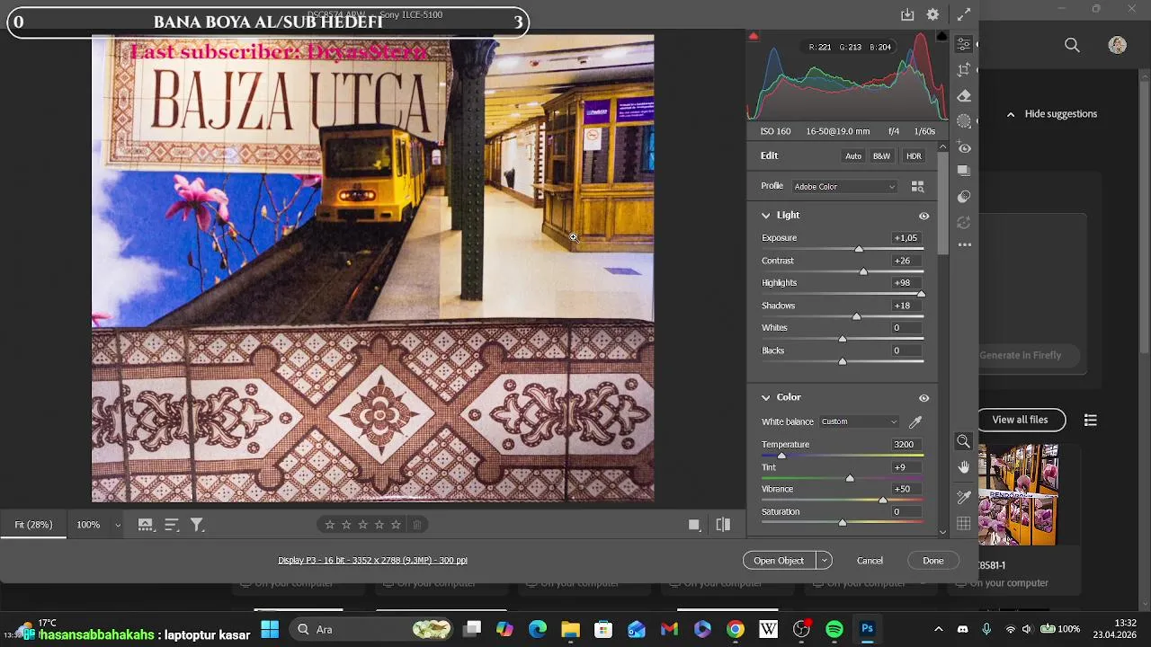Select the Edit sliders tool icon

tap(964, 44)
